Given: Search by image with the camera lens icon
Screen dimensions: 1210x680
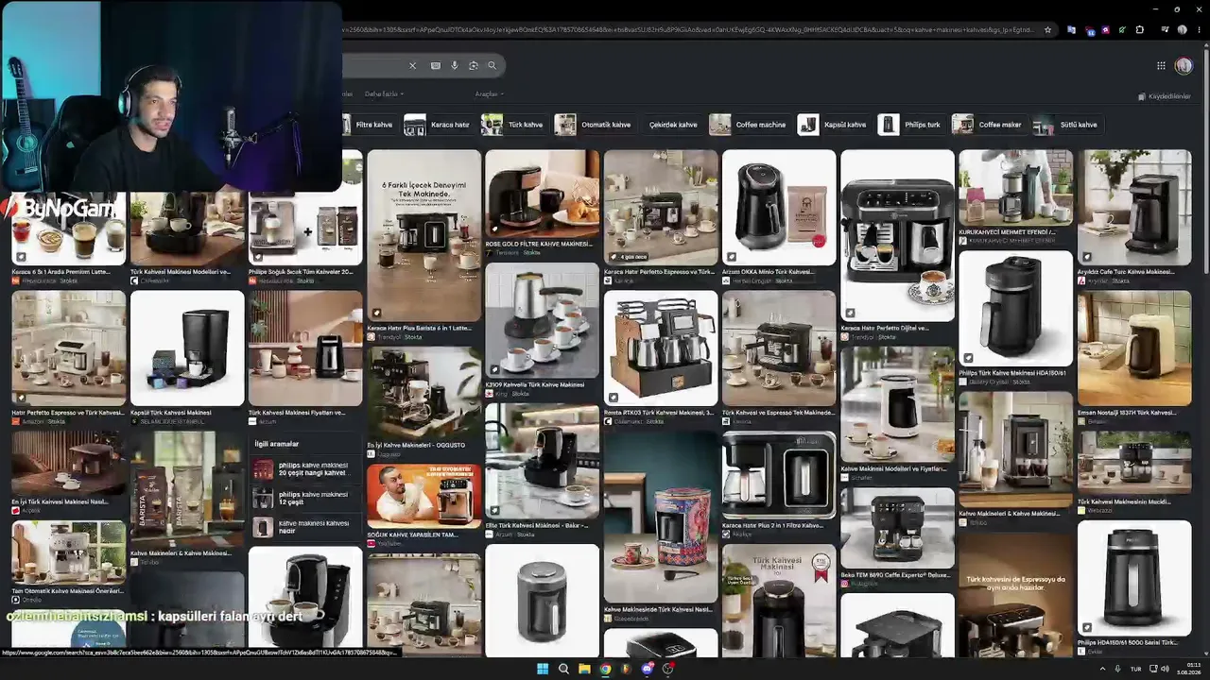Looking at the screenshot, I should click(474, 65).
